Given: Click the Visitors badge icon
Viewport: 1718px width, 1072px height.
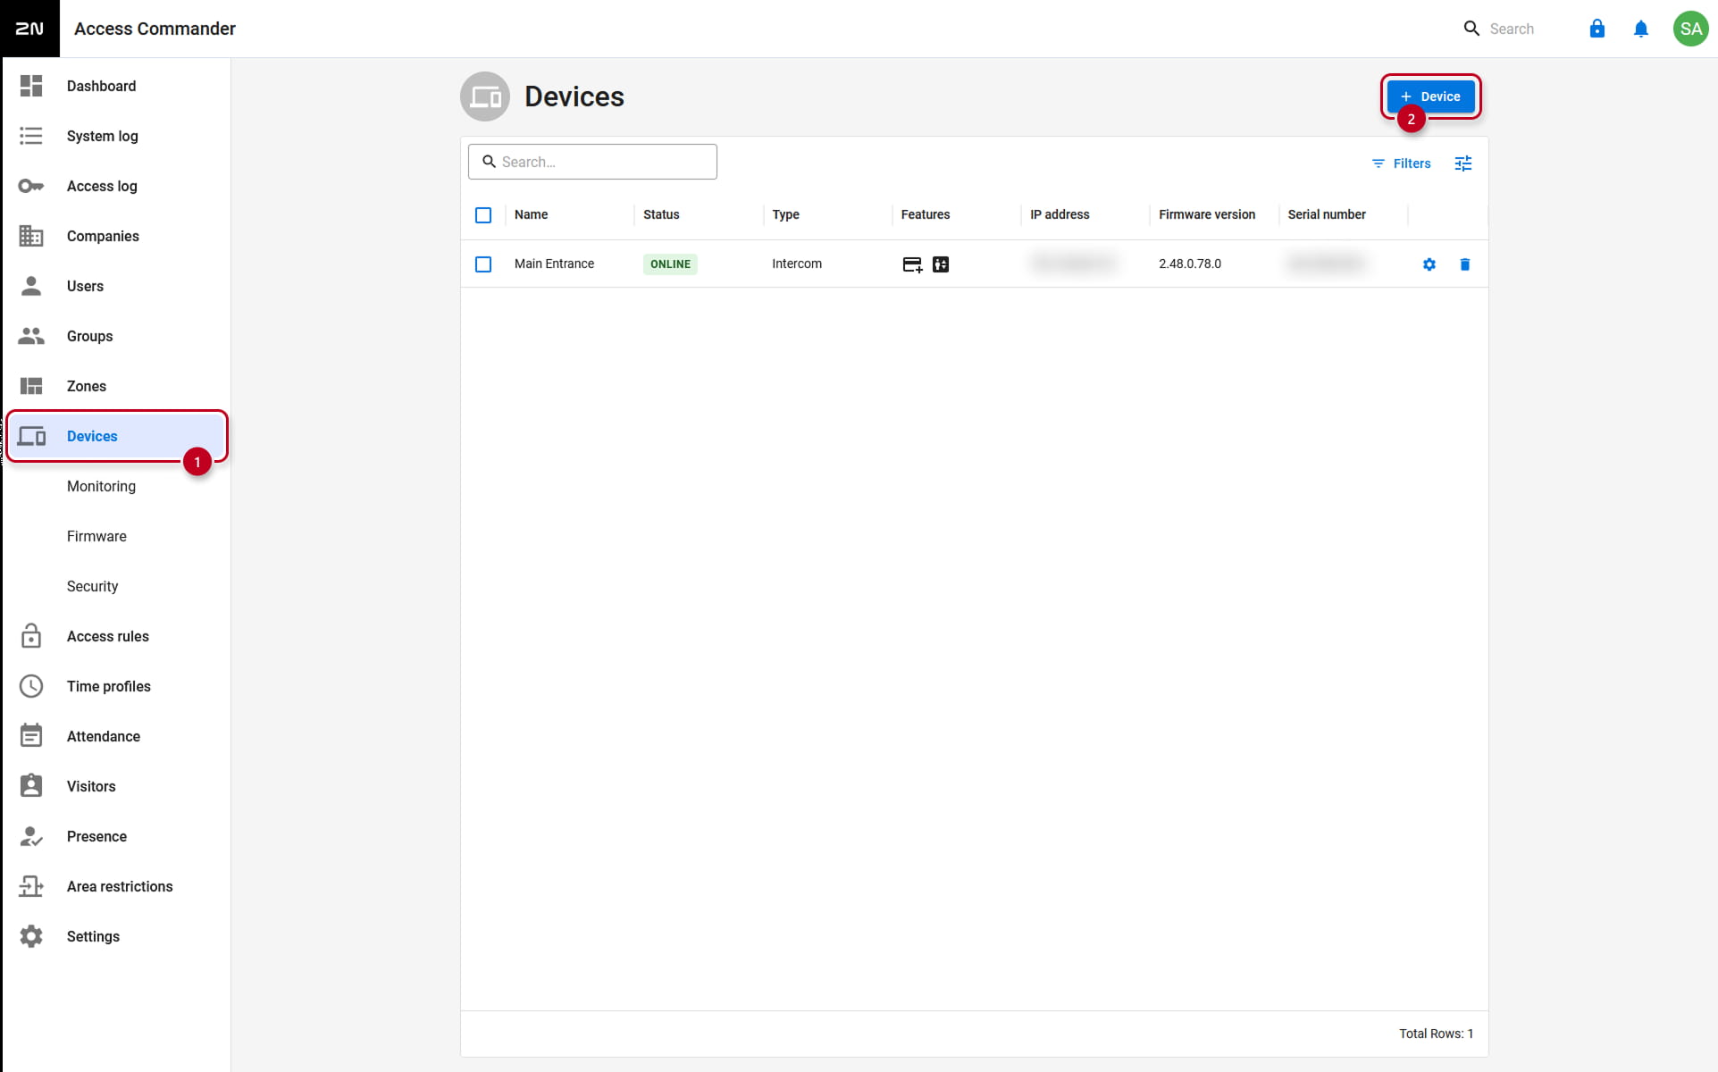Looking at the screenshot, I should point(31,786).
